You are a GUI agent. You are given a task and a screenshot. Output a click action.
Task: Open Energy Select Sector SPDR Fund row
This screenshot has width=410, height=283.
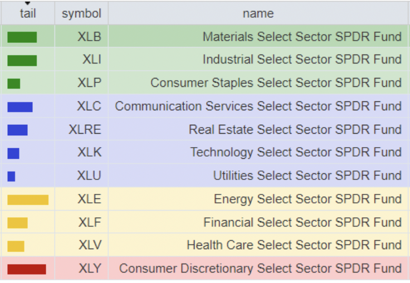(307, 199)
